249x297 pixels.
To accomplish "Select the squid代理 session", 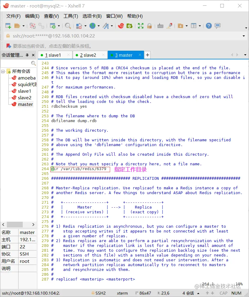I will [x=27, y=85].
